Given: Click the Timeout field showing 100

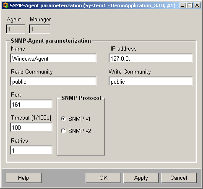Looking at the screenshot, I should (31, 128).
